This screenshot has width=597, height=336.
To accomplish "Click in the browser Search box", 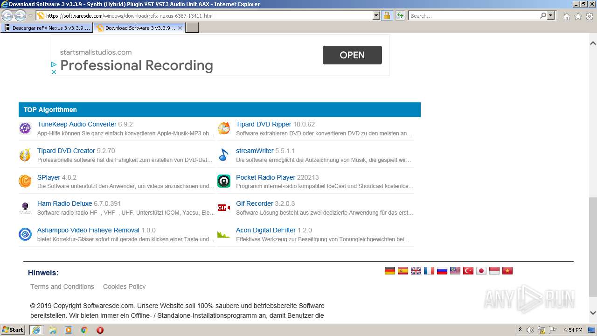I will (474, 16).
